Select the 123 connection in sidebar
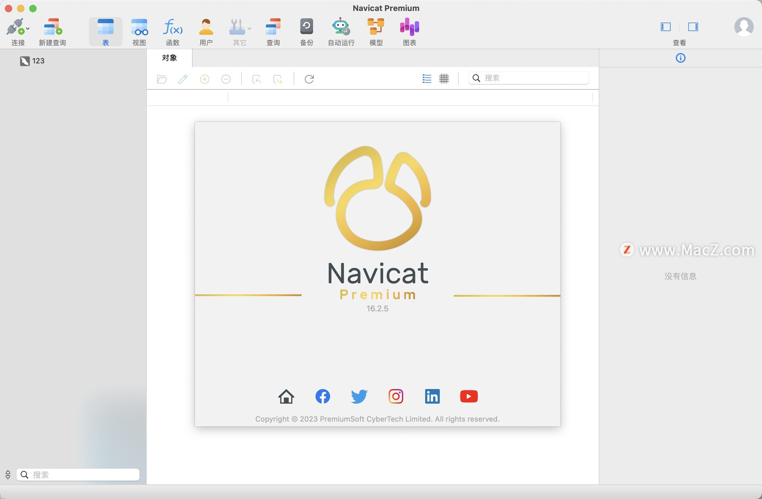The width and height of the screenshot is (762, 499). point(32,61)
